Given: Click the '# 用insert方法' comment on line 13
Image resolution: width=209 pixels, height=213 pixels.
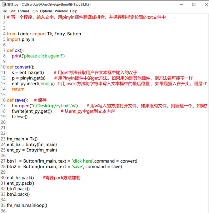Looking at the screenshot, I should coord(132,84).
